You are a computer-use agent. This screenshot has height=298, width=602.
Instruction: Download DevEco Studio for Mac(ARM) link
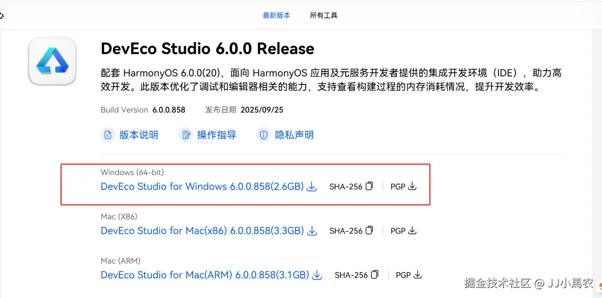(205, 275)
